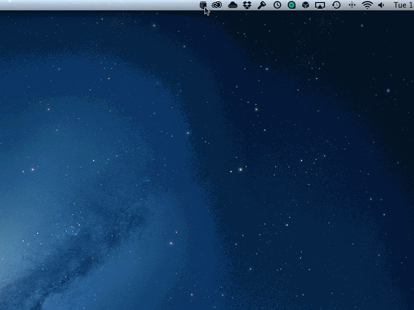Open the Wi-Fi status menu

point(367,5)
